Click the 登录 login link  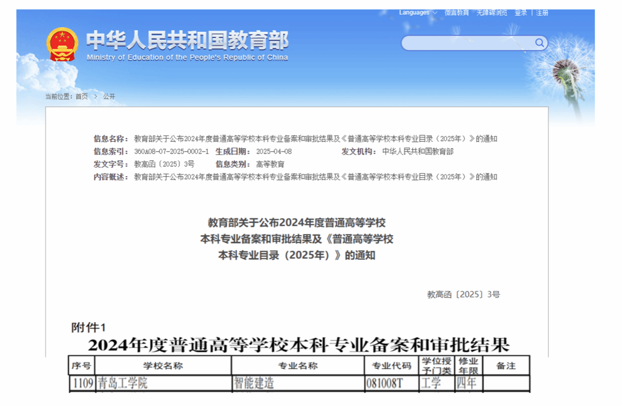pos(521,13)
